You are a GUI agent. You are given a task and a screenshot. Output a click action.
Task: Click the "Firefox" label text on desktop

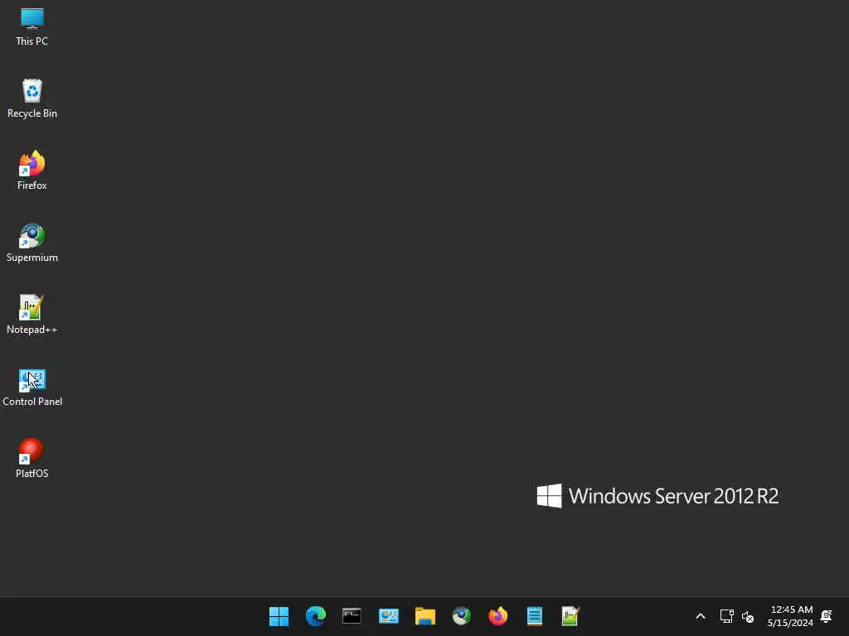click(x=32, y=185)
